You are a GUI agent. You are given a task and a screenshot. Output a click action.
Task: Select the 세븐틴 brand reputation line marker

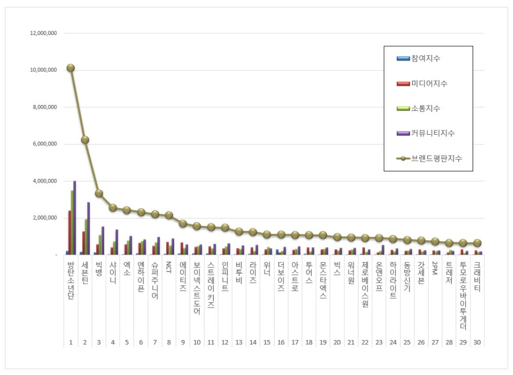click(x=85, y=139)
